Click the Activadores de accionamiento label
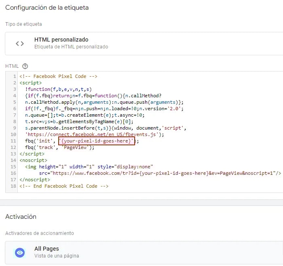The width and height of the screenshot is (283, 266). (40, 233)
